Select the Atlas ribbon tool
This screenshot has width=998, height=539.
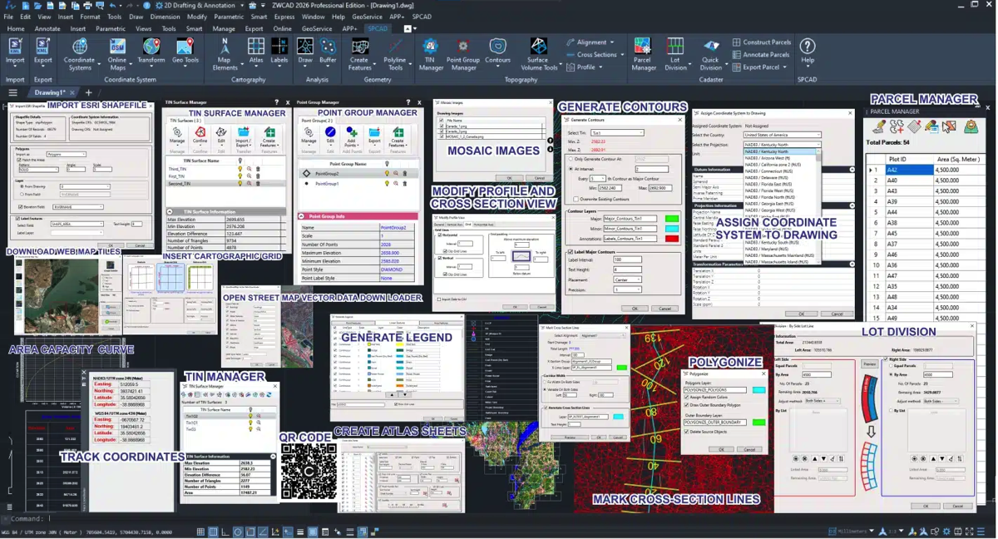point(256,51)
